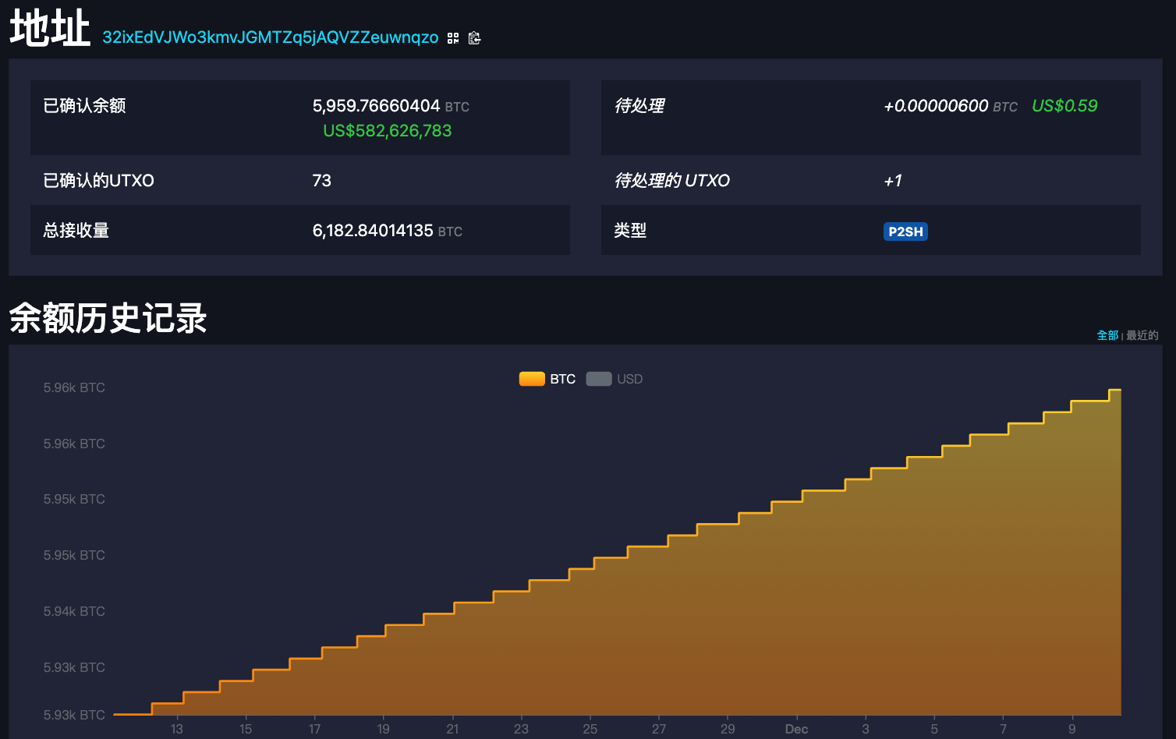Click the 21 date tick on chart axis

(452, 729)
